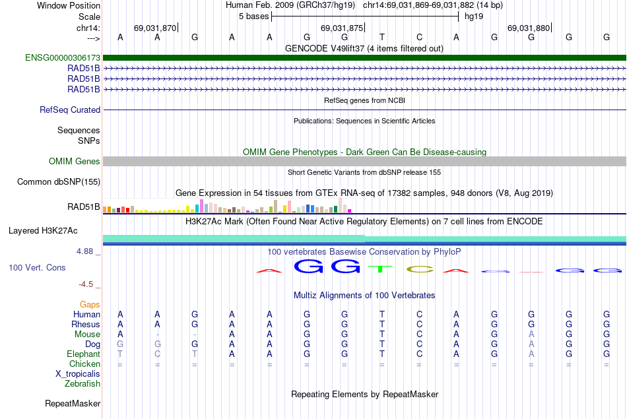Click the RefSeq genes from NCBI title
Viewport: 627px width, 419px height.
[364, 100]
